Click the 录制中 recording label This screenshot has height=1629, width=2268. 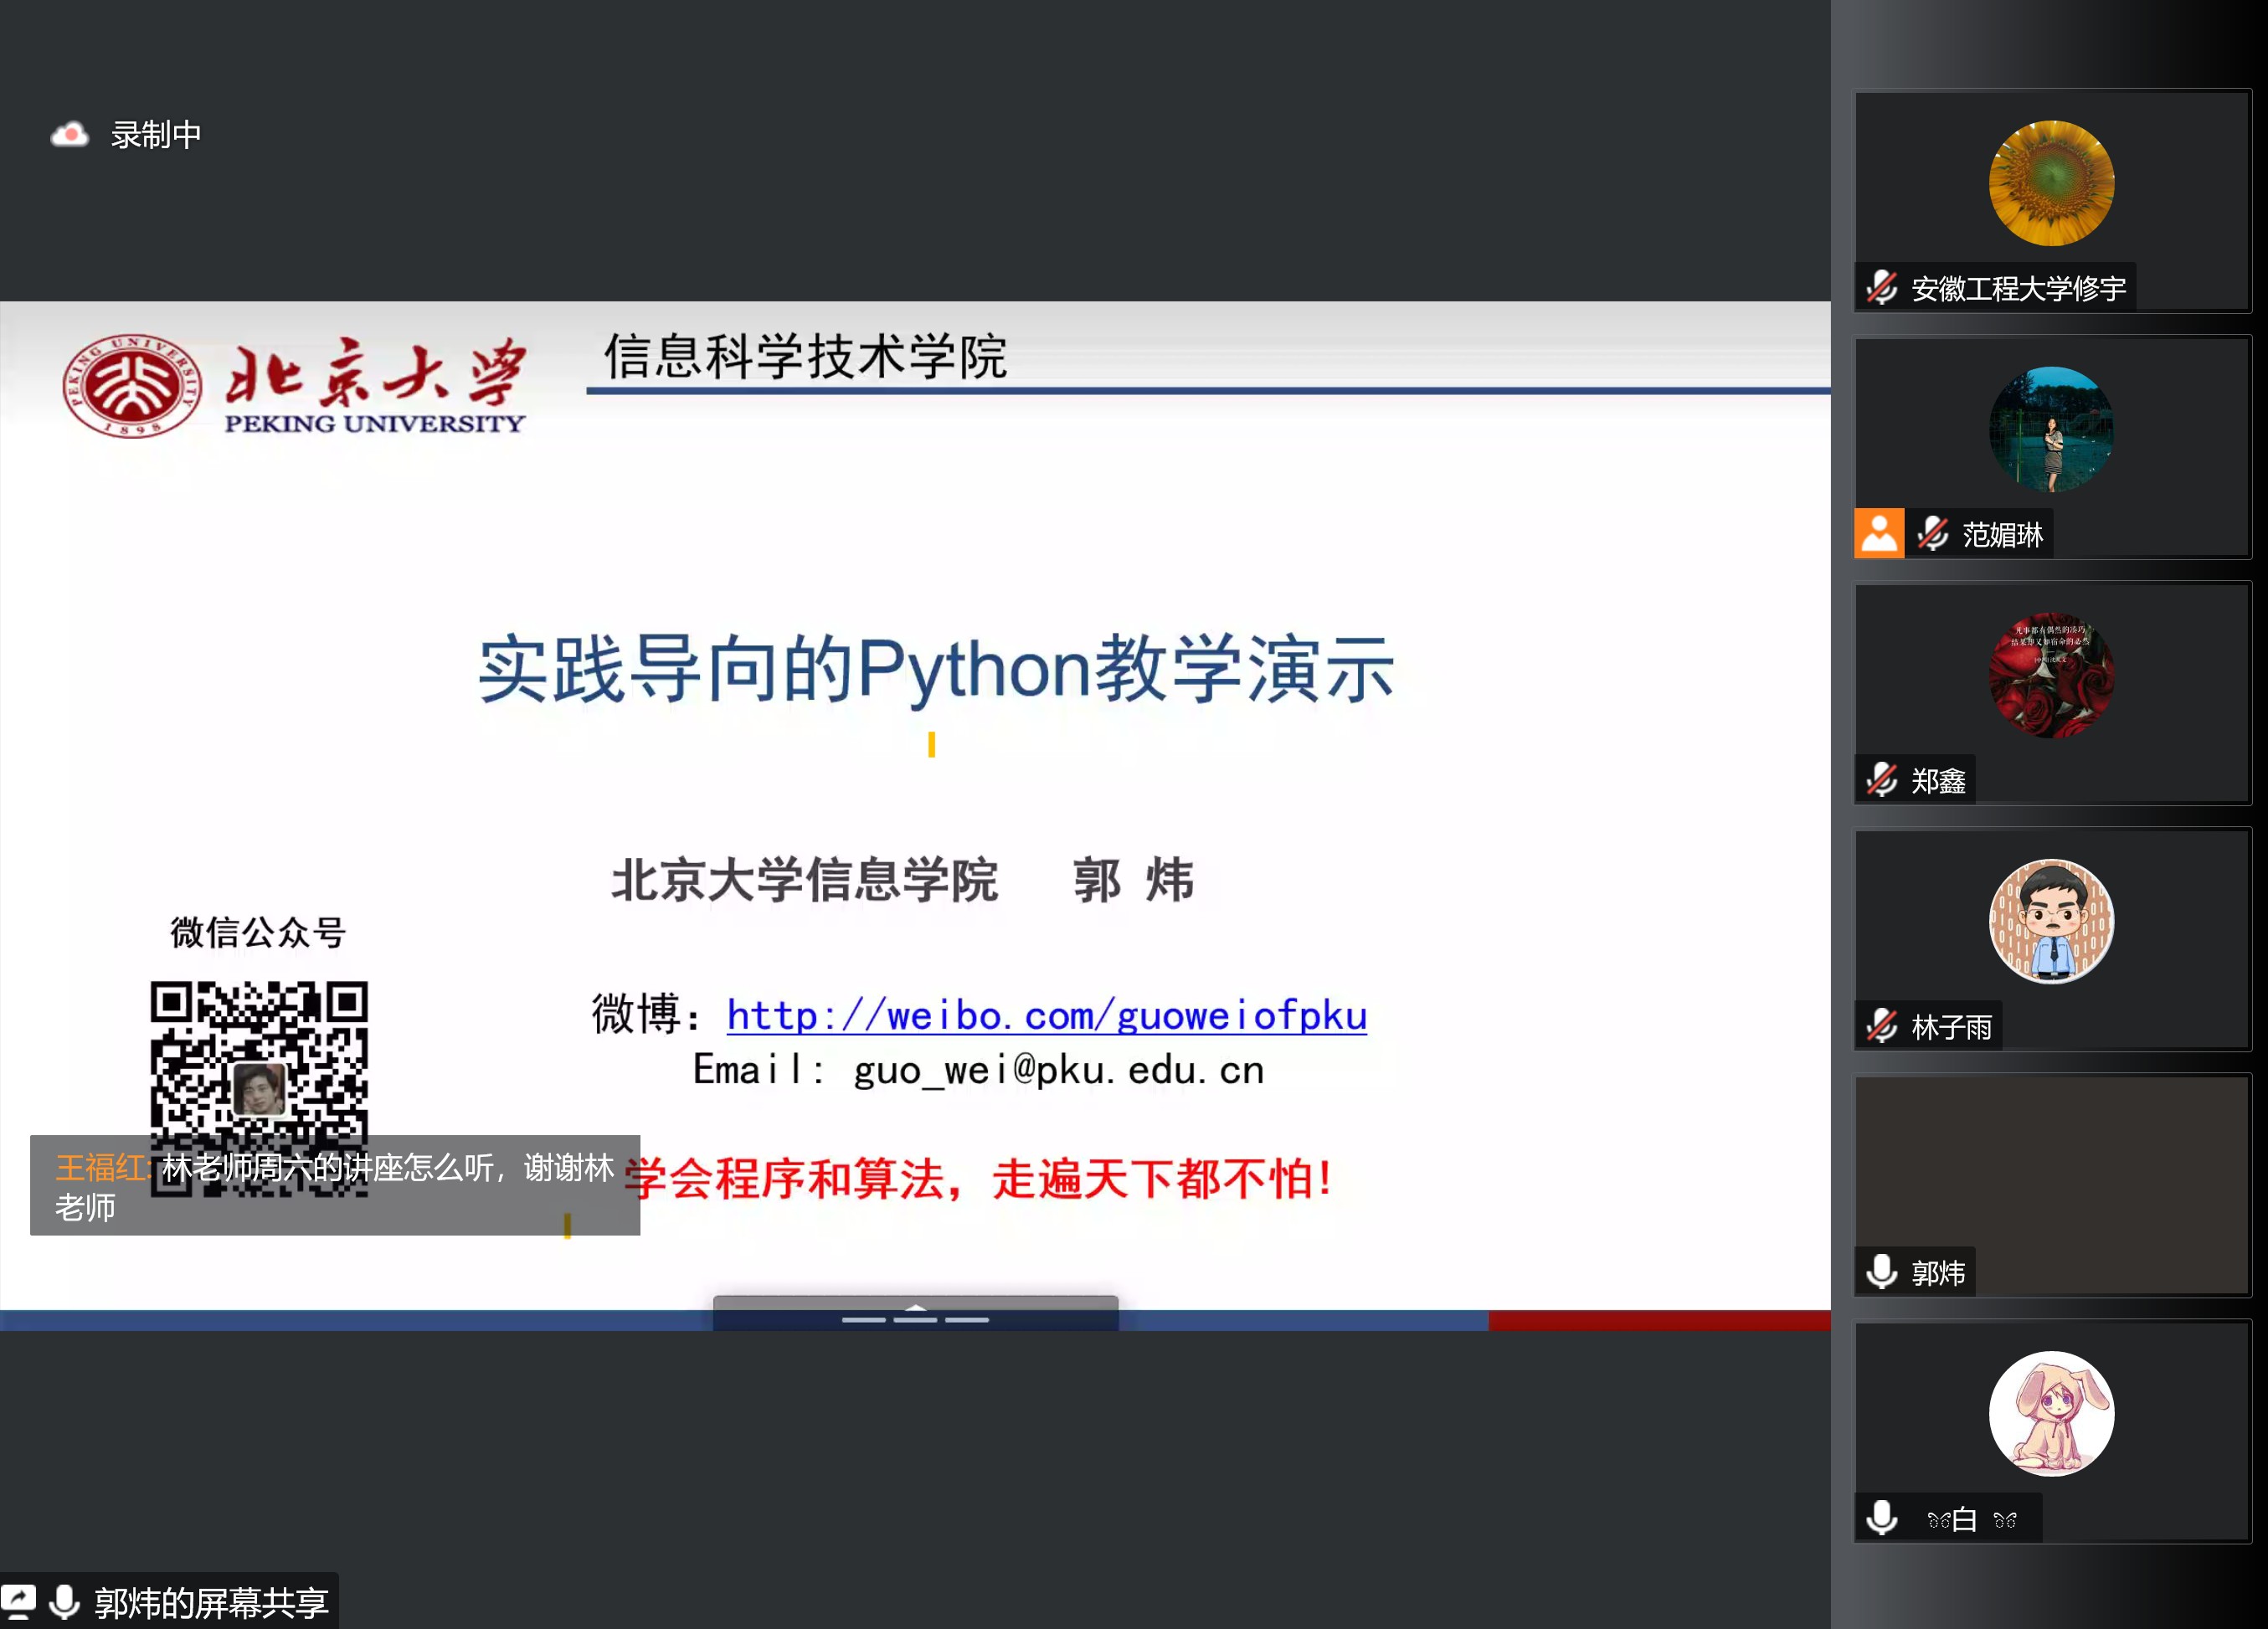click(156, 134)
